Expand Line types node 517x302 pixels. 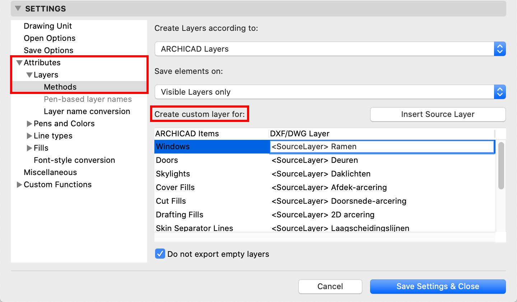pyautogui.click(x=29, y=136)
